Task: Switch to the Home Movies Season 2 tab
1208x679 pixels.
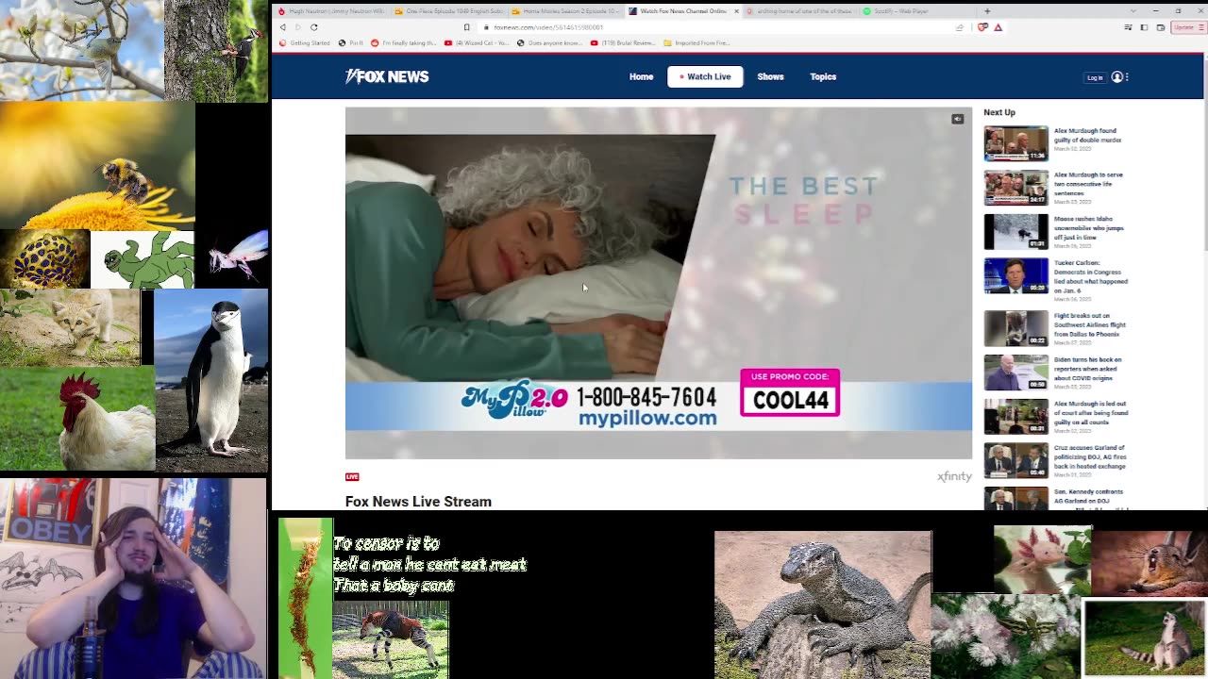Action: [x=564, y=11]
